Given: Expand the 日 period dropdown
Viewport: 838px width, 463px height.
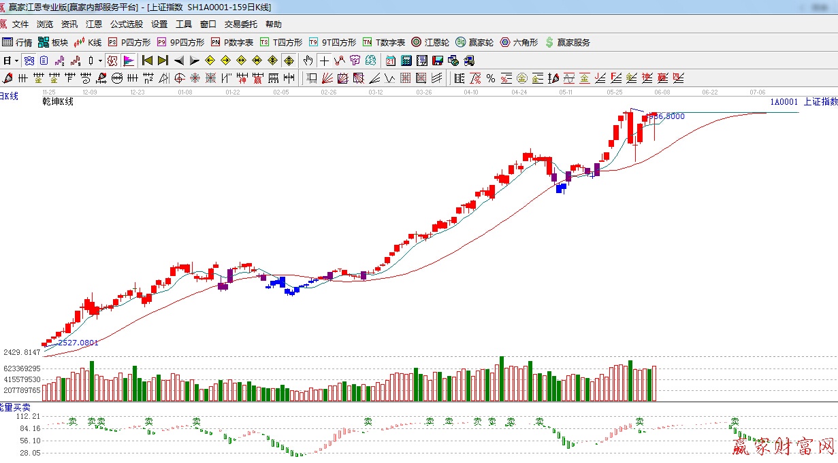Looking at the screenshot, I should coord(10,61).
